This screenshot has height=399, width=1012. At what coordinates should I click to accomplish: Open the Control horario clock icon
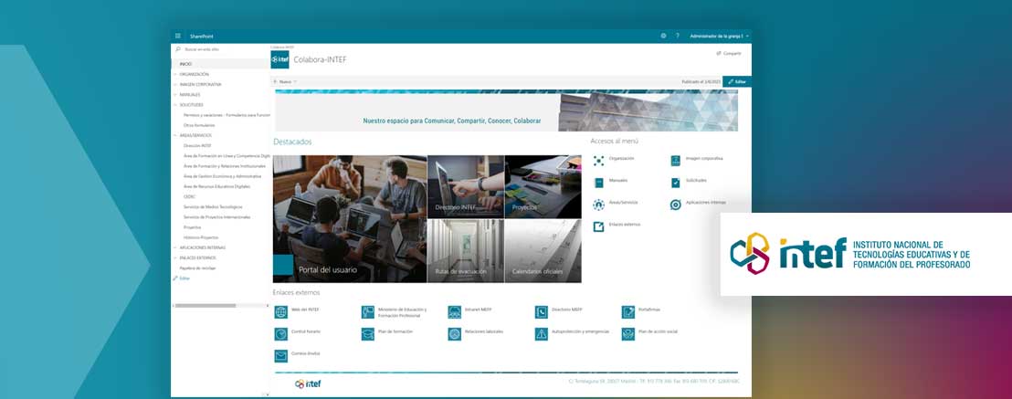[280, 333]
